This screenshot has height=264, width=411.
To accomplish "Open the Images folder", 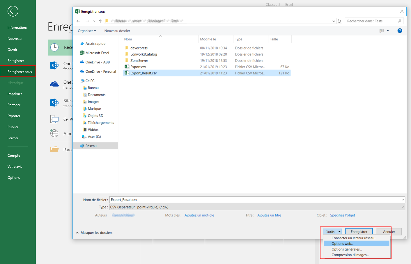I will (x=93, y=102).
